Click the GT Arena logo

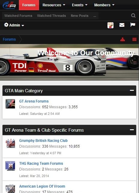9,5
